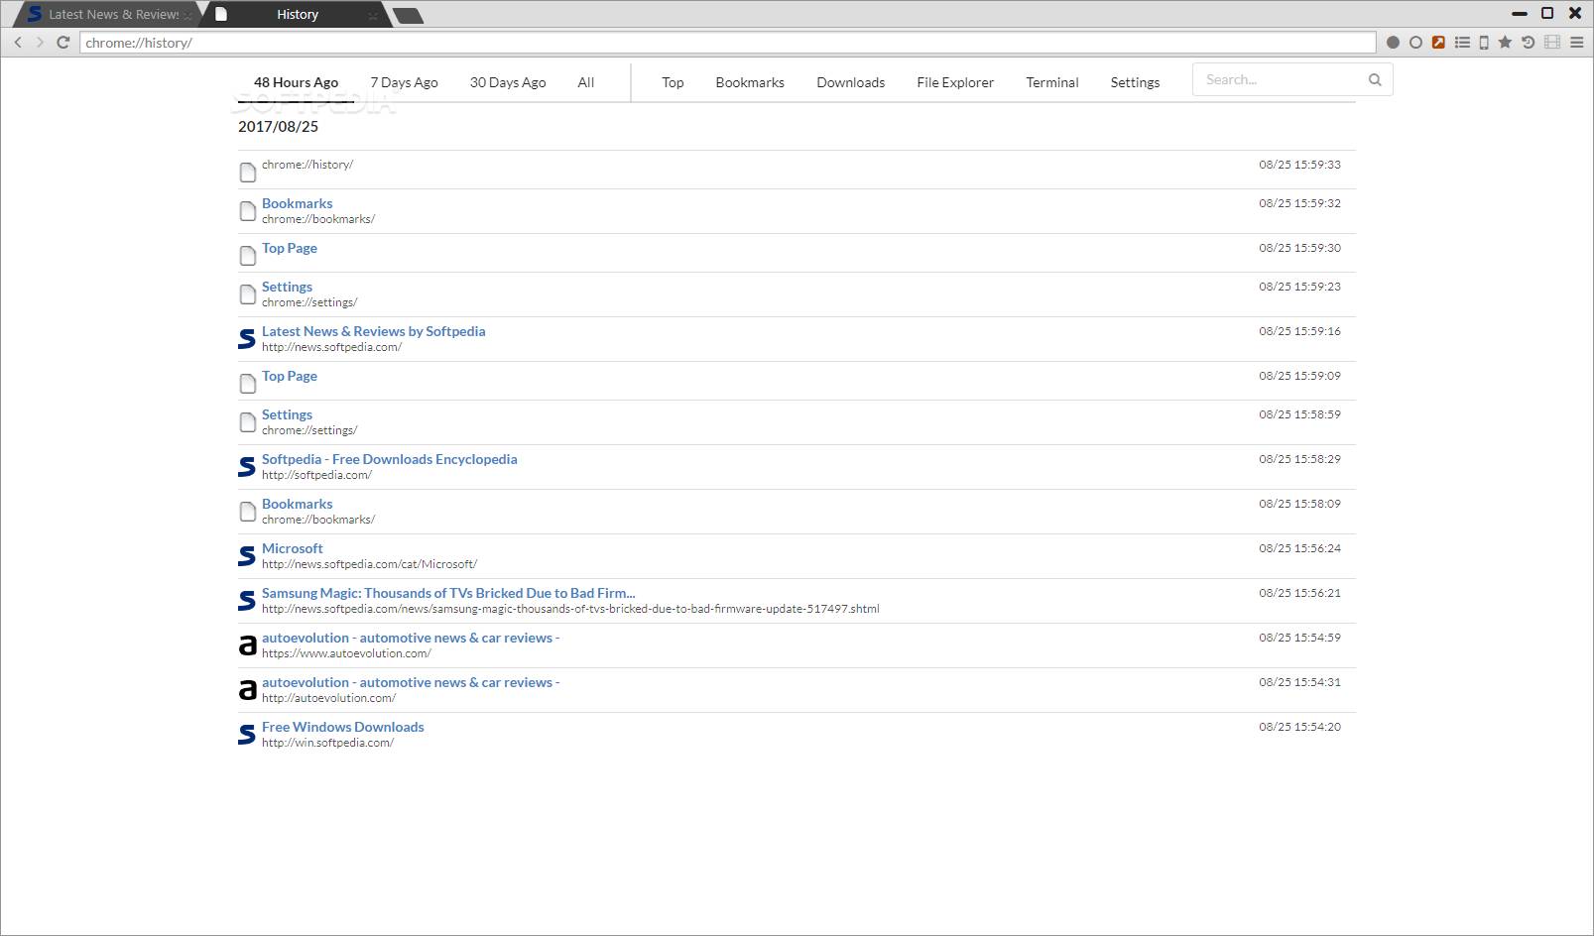Click the chrome://history/ address bar
Image resolution: width=1594 pixels, height=936 pixels.
click(727, 43)
